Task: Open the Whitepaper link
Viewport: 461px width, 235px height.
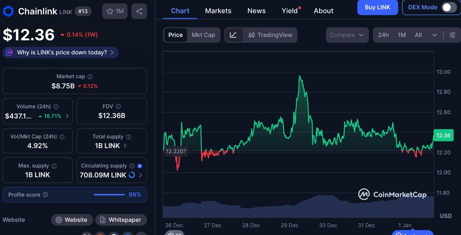Action: pyautogui.click(x=121, y=220)
